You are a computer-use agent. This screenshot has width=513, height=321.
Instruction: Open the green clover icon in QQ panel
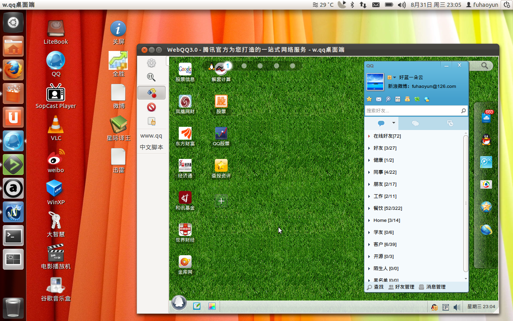point(417,99)
